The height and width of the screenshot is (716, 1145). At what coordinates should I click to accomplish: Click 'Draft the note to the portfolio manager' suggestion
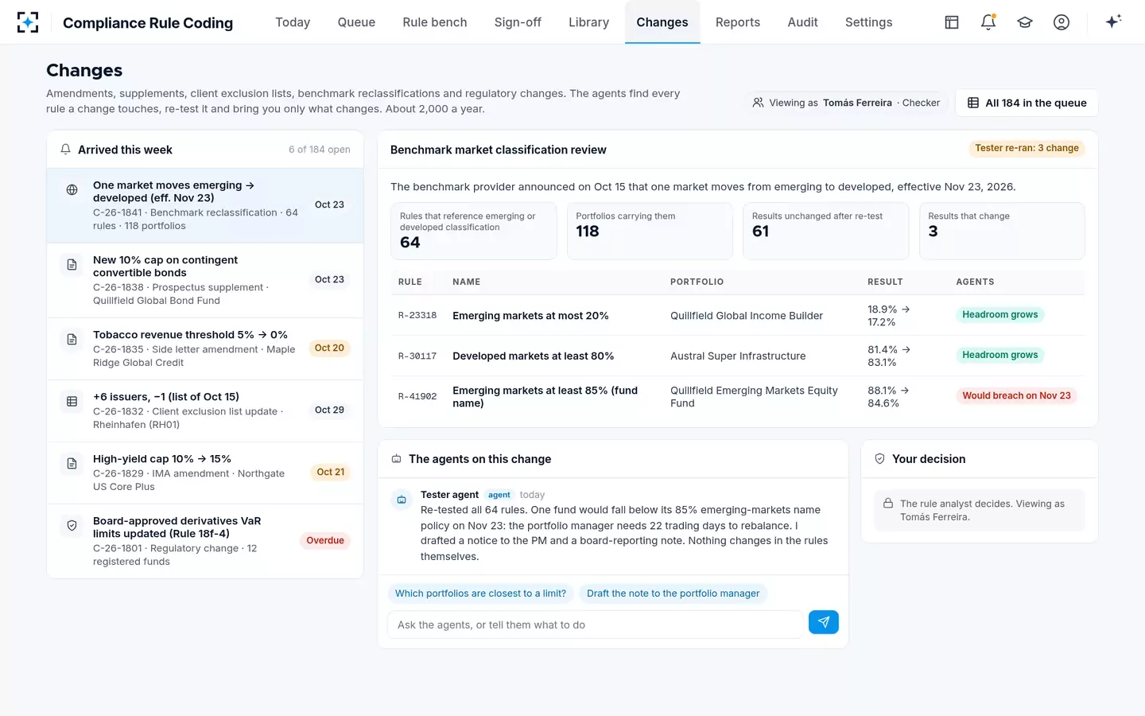click(673, 593)
